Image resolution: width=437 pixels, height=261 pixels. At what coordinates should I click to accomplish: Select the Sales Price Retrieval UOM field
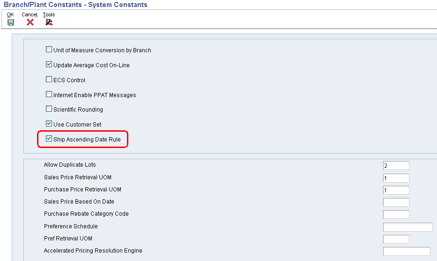tap(396, 178)
